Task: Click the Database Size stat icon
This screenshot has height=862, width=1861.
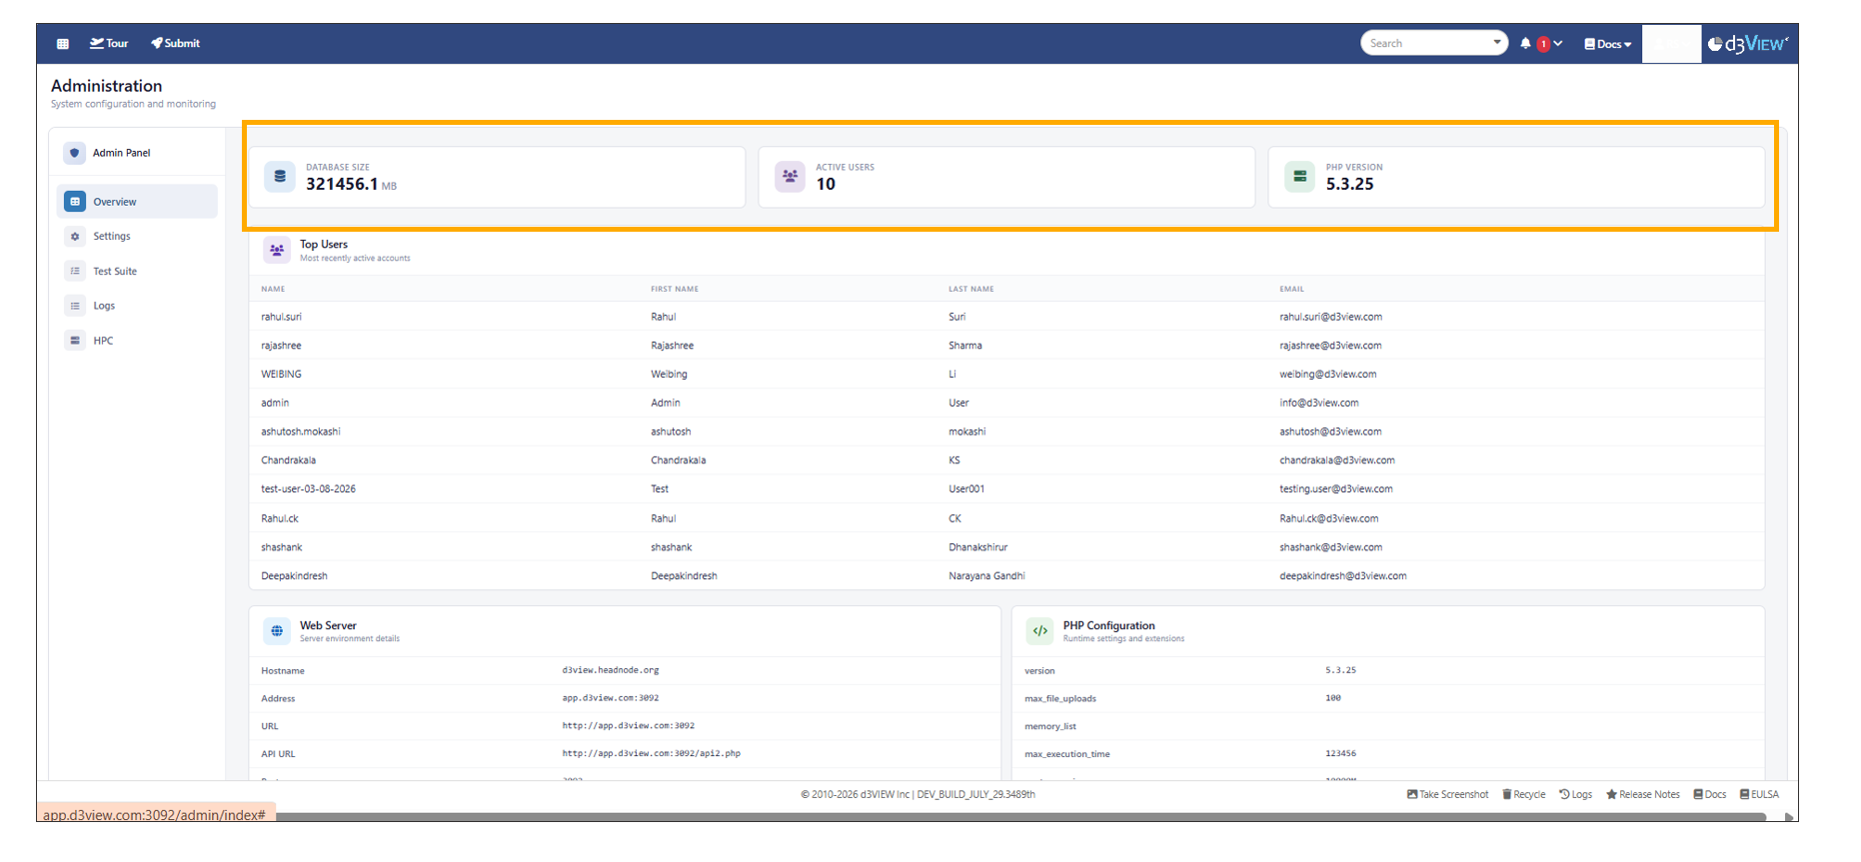Action: [x=280, y=177]
